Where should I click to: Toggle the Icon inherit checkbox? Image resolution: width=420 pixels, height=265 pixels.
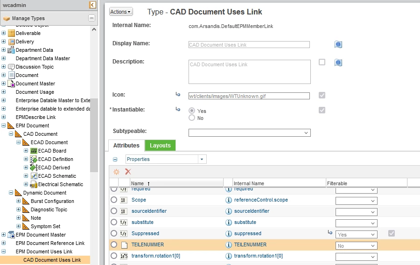point(322,95)
